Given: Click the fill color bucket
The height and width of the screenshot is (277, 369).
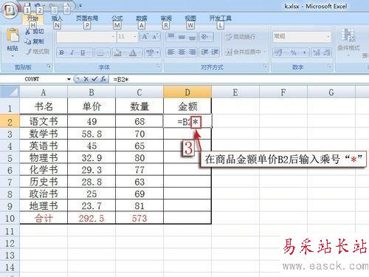Looking at the screenshot, I should coord(117,52).
